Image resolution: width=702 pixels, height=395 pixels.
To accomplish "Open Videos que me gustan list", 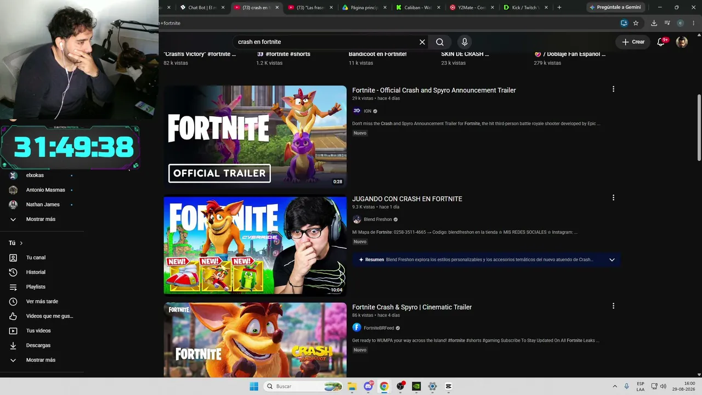I will coord(42,316).
